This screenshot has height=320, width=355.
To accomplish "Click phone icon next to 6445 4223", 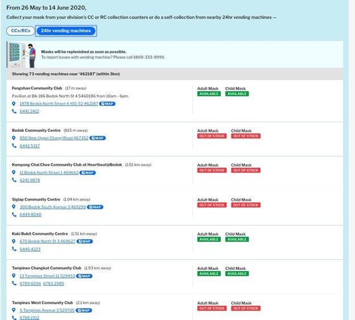I will coord(14,249).
